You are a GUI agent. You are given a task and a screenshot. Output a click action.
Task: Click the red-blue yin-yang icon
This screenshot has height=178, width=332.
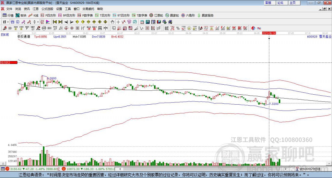[253, 28]
